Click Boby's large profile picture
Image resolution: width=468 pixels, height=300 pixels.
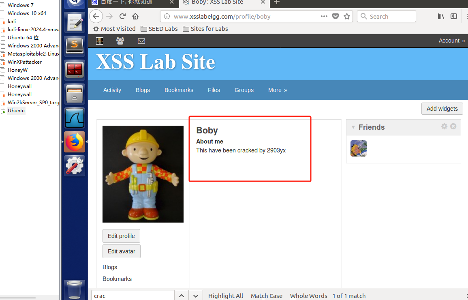(143, 174)
